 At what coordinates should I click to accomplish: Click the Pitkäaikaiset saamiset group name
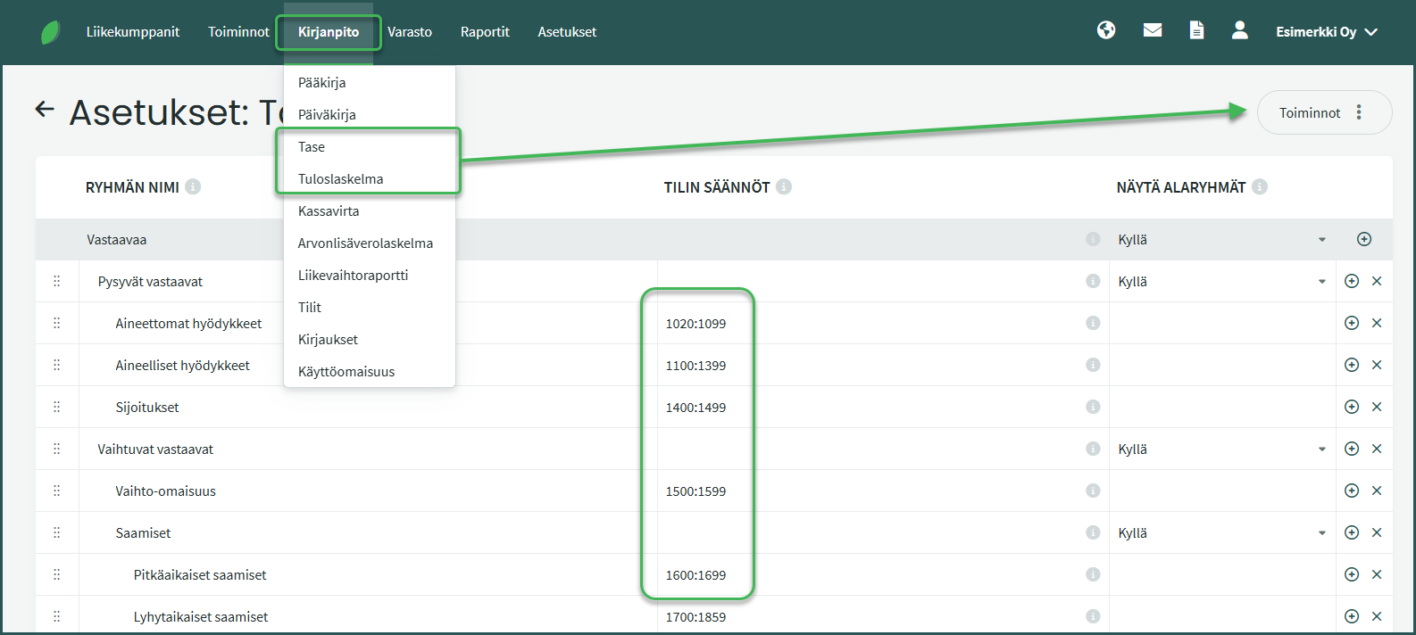click(x=200, y=575)
